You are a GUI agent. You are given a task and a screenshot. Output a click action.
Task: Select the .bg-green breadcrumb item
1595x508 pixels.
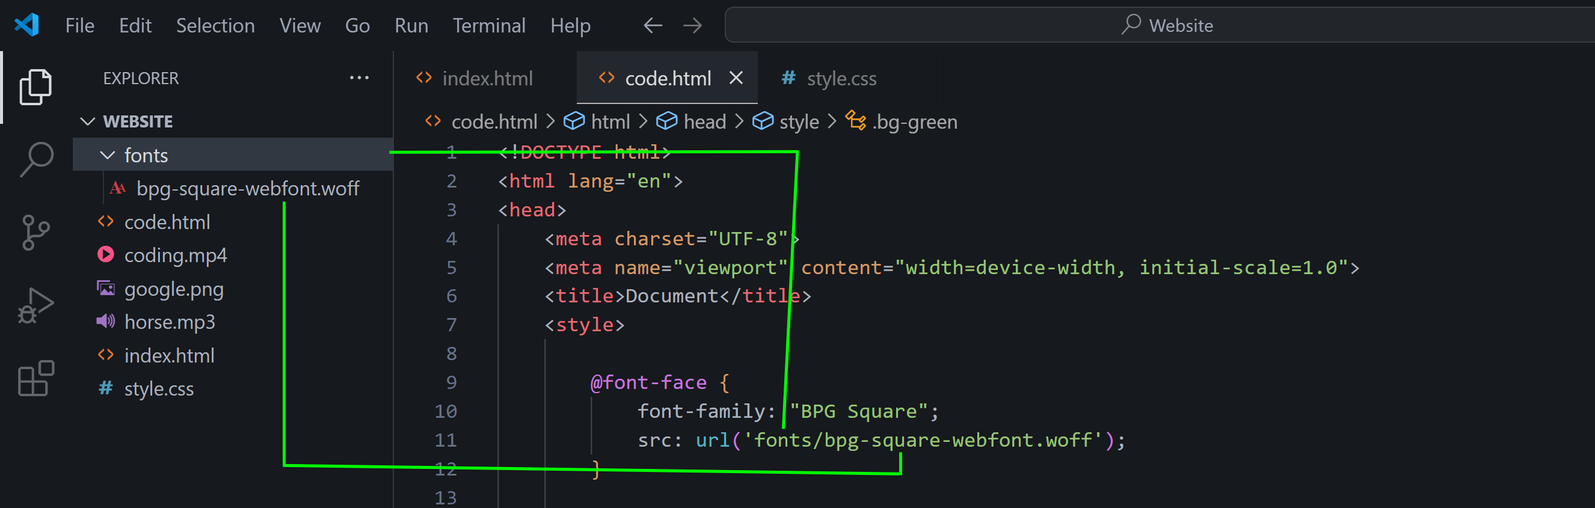(x=914, y=122)
